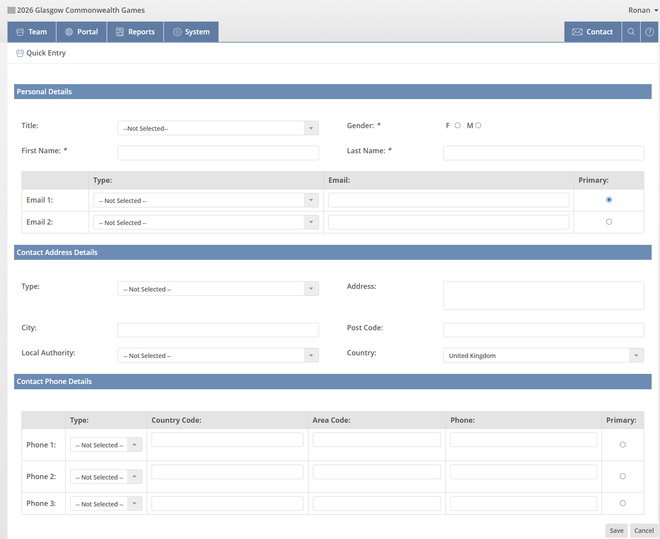Click the help question mark icon
The image size is (660, 539).
649,32
